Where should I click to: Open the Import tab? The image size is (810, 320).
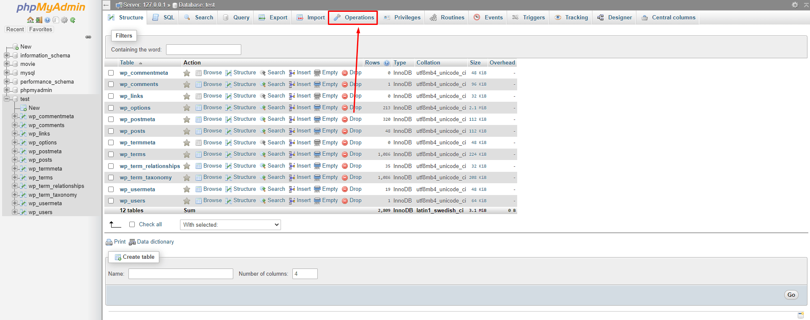[311, 18]
